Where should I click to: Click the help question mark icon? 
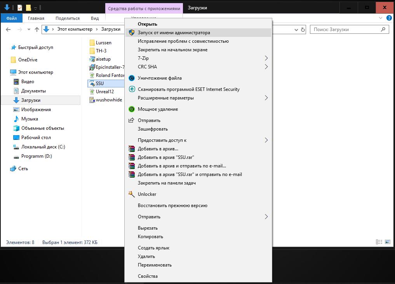pos(389,18)
